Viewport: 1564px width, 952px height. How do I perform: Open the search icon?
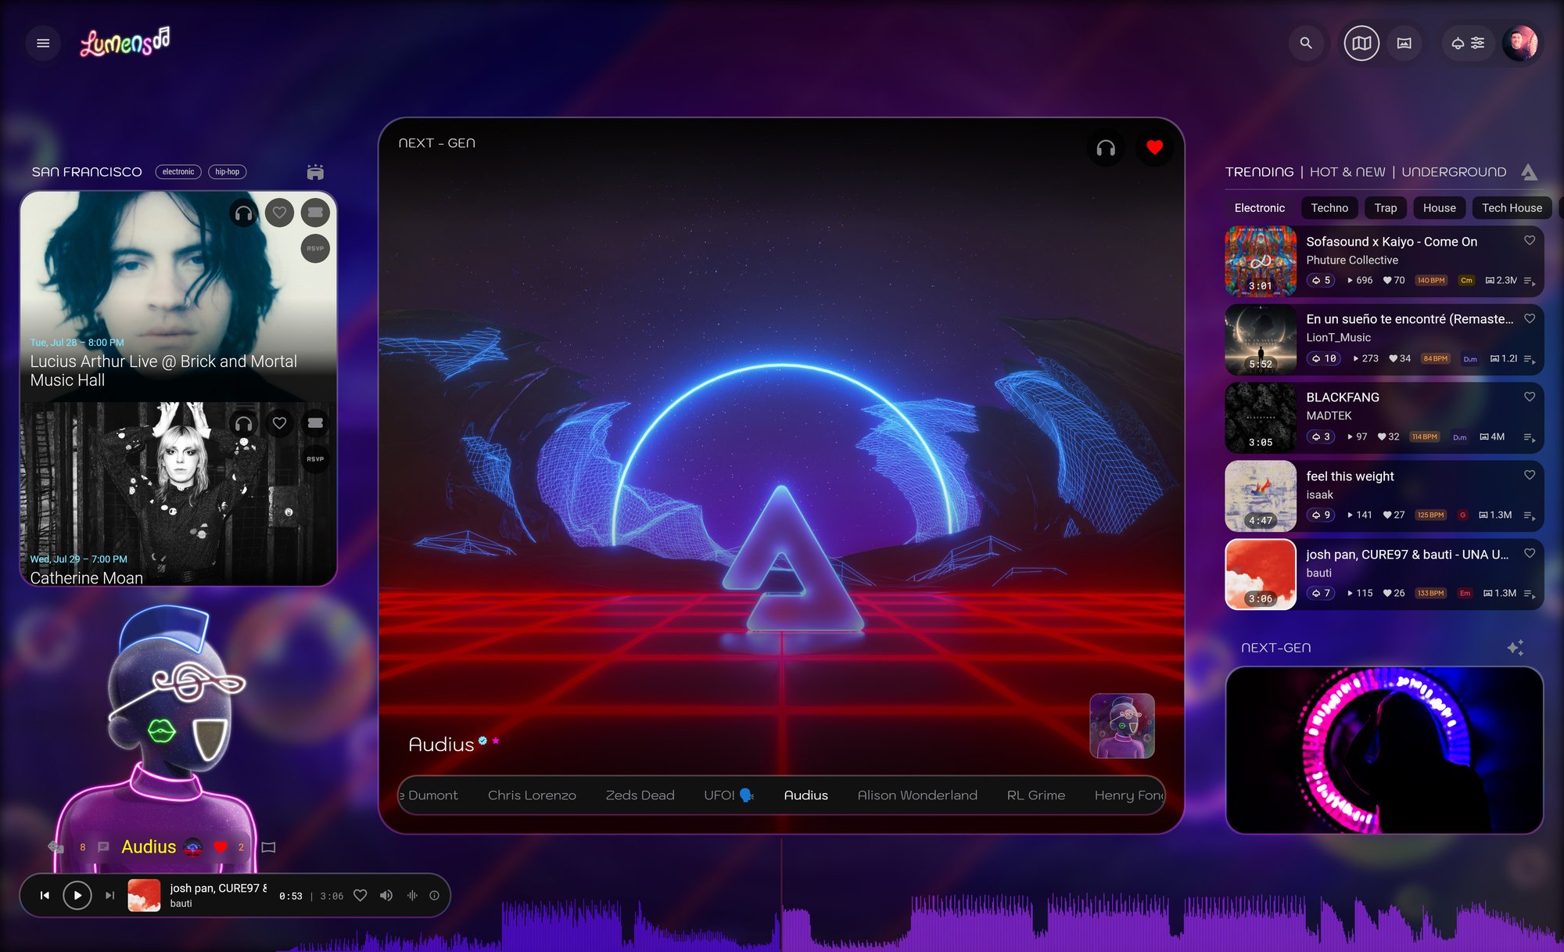click(1306, 44)
